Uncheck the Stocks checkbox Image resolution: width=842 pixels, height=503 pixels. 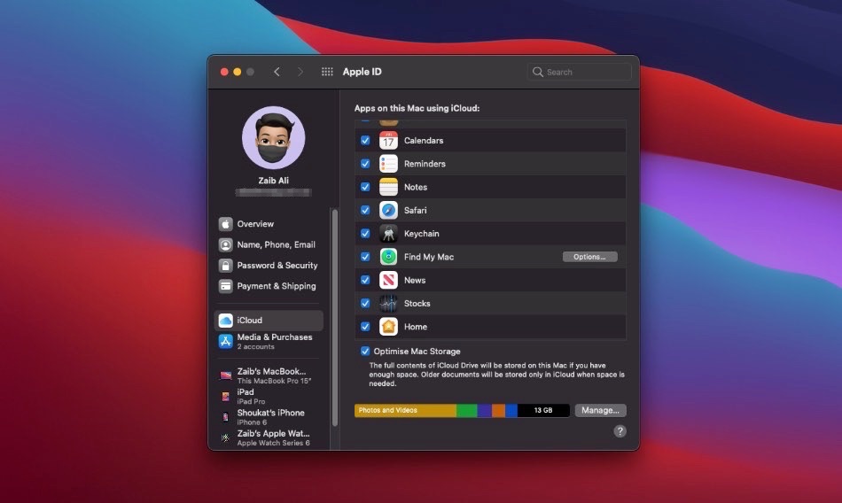click(x=365, y=303)
